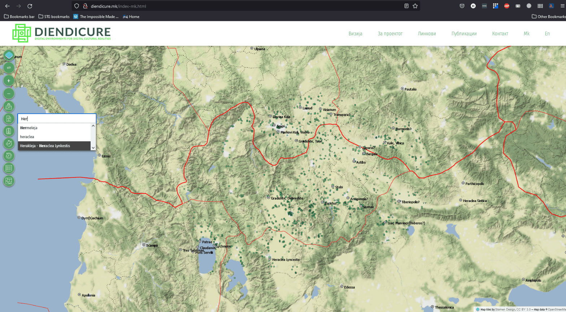Click the Контакт navigation link
566x312 pixels.
tap(500, 34)
